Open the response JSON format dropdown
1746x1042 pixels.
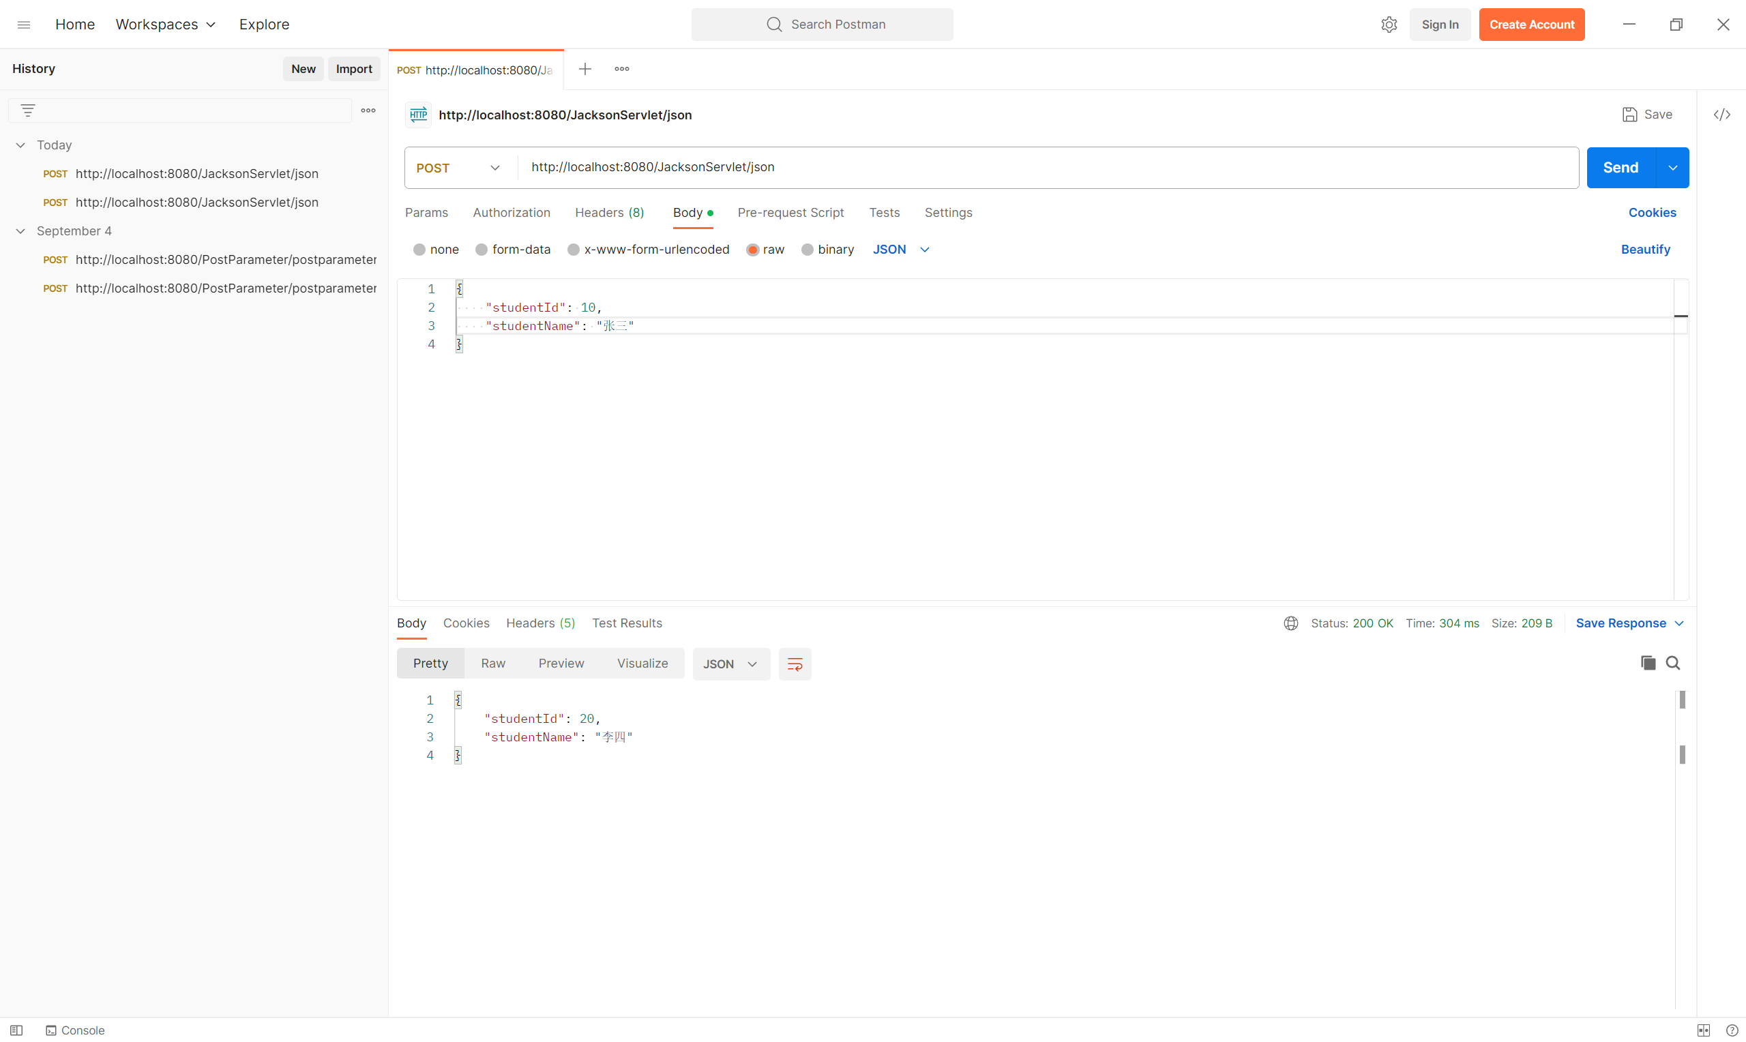(730, 664)
